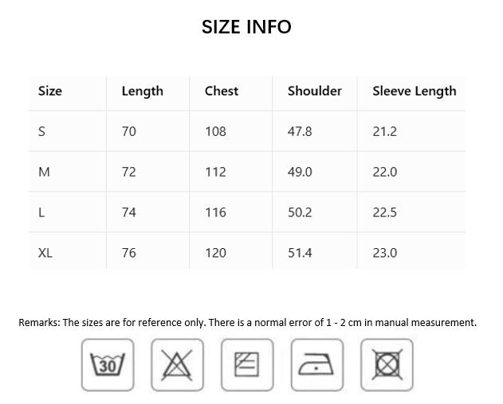Select the Length column header
This screenshot has height=404, width=503.
click(x=143, y=91)
